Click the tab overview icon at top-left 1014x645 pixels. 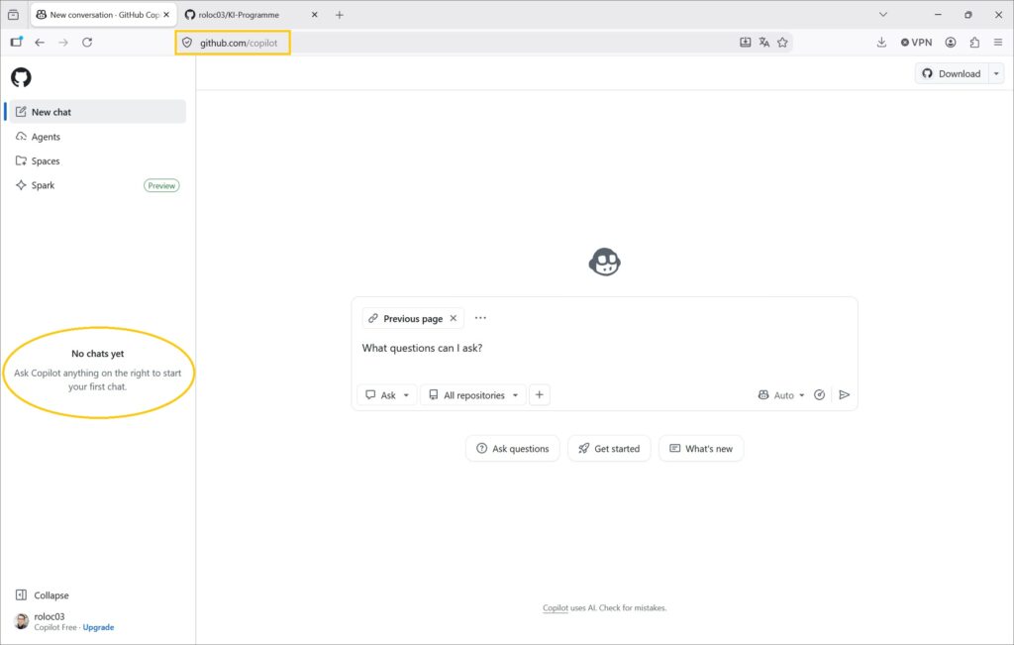point(13,14)
